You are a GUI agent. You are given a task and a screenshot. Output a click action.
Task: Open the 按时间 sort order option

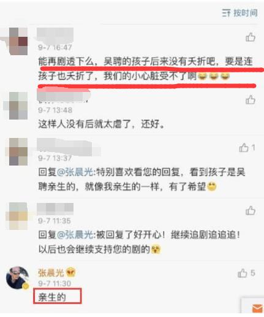pos(239,13)
